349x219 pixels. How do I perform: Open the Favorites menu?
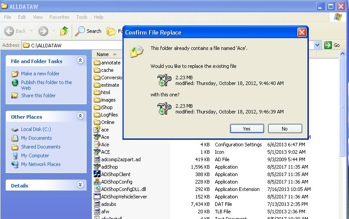[x=59, y=17]
